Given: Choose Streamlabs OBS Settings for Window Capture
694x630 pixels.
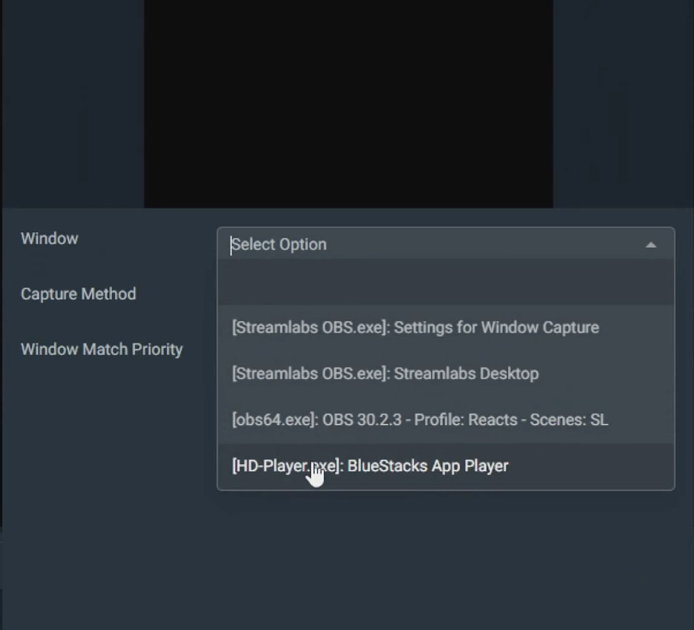Looking at the screenshot, I should [446, 328].
